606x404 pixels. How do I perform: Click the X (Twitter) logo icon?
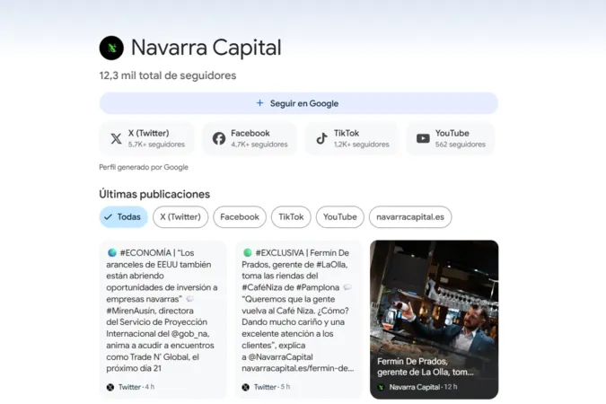(x=116, y=138)
